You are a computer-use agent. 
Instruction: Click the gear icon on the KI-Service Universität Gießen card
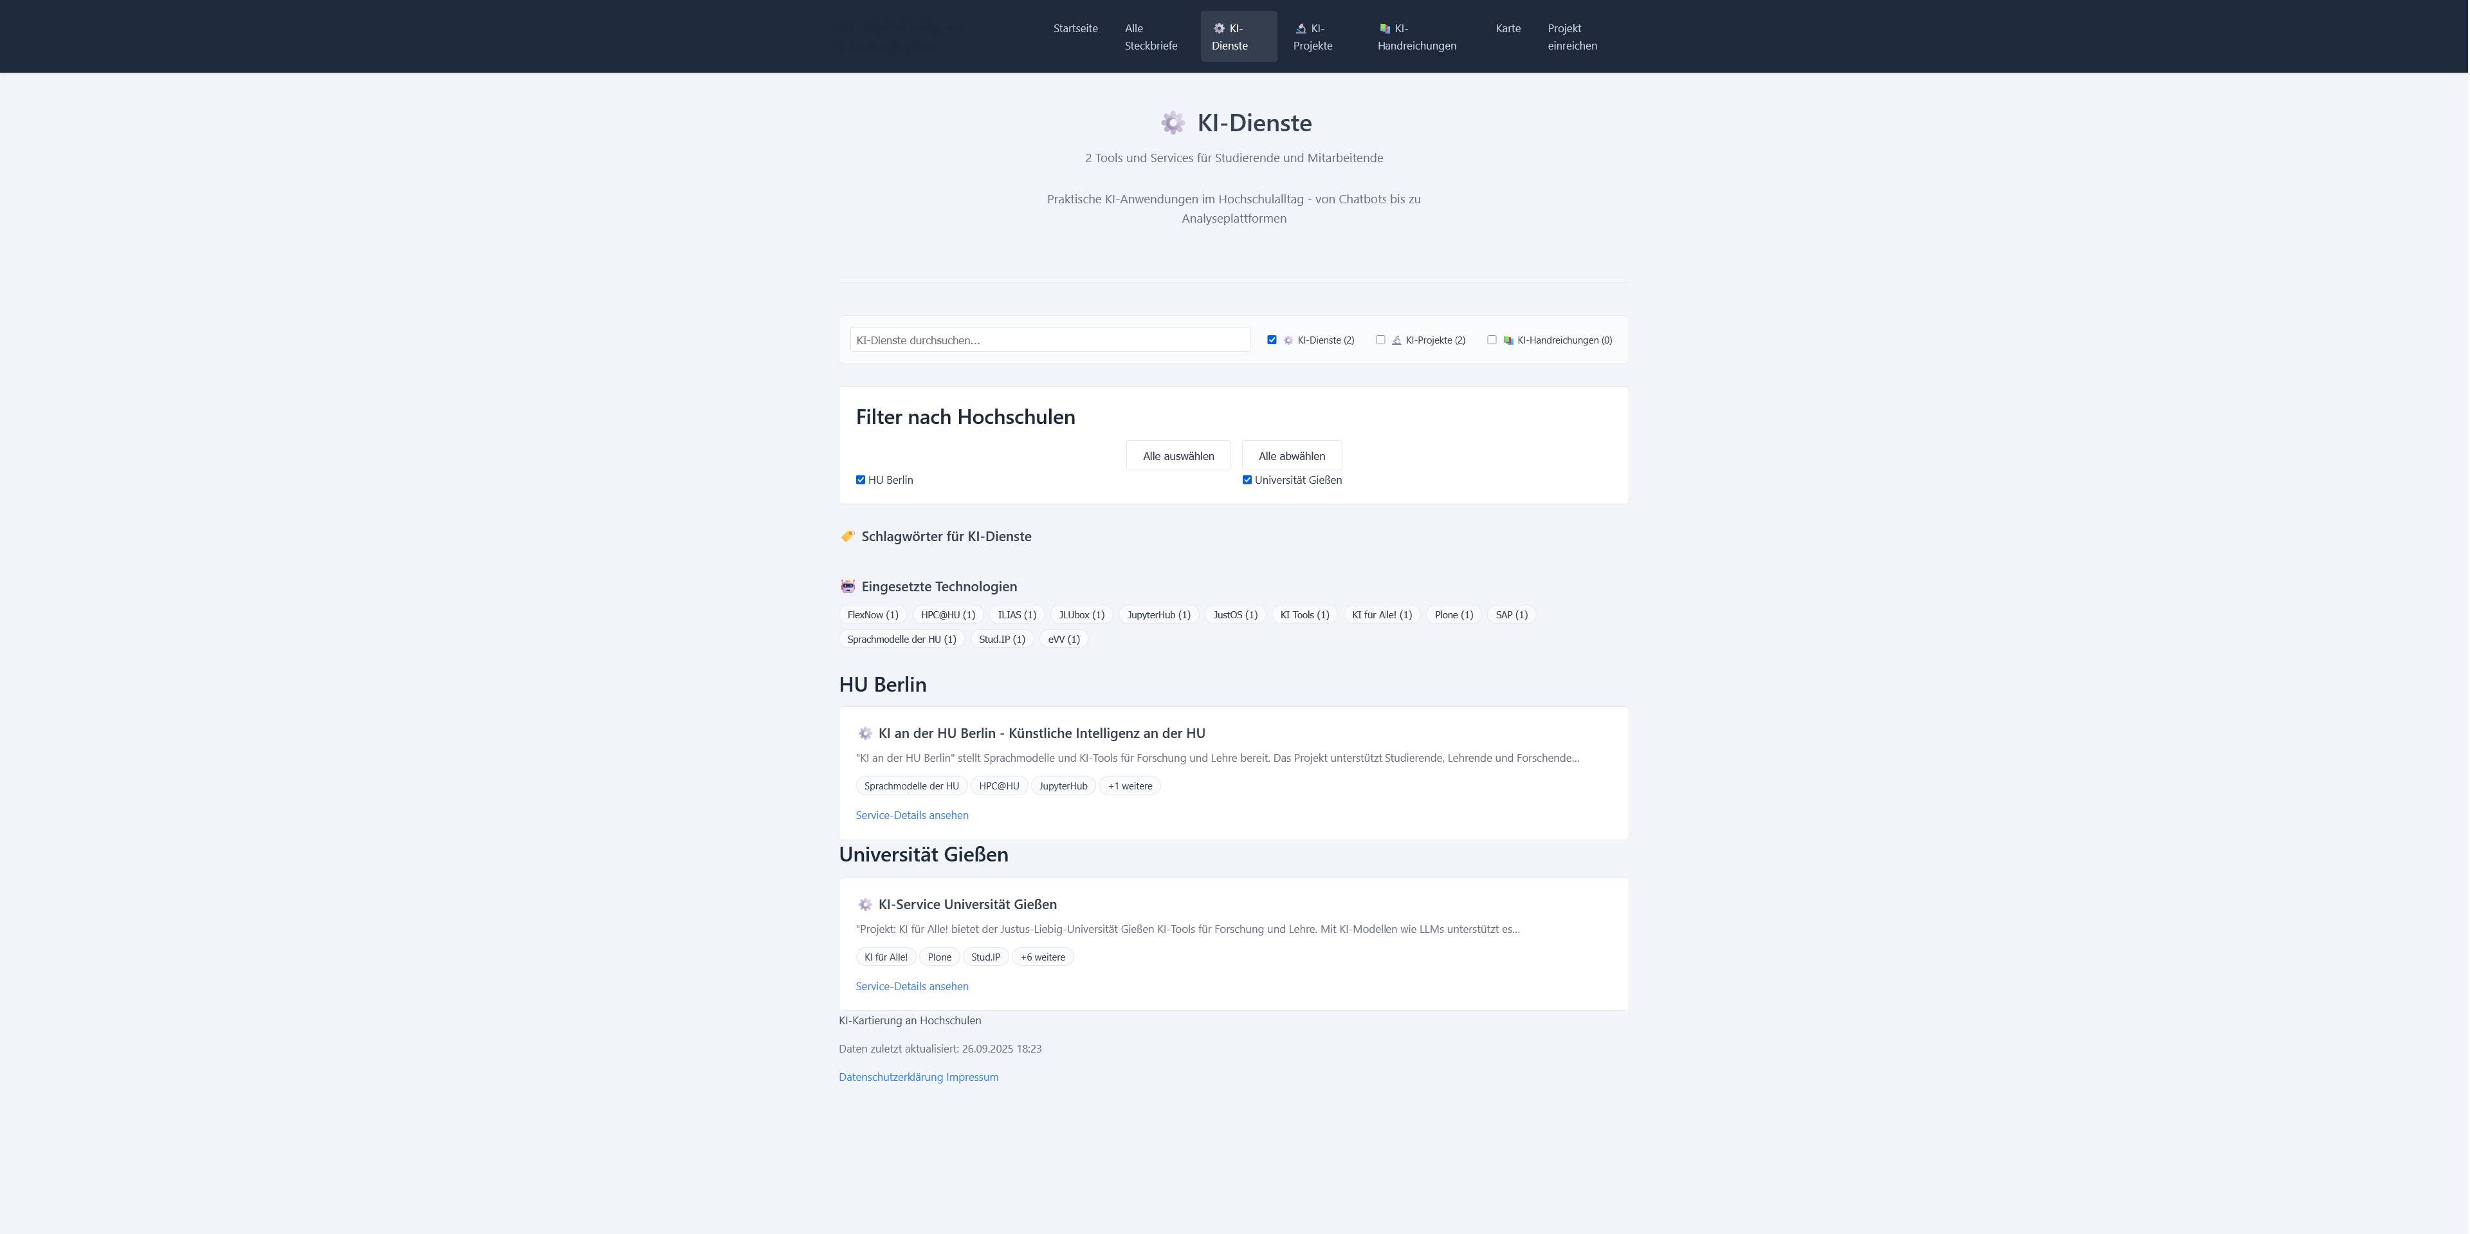(x=865, y=904)
